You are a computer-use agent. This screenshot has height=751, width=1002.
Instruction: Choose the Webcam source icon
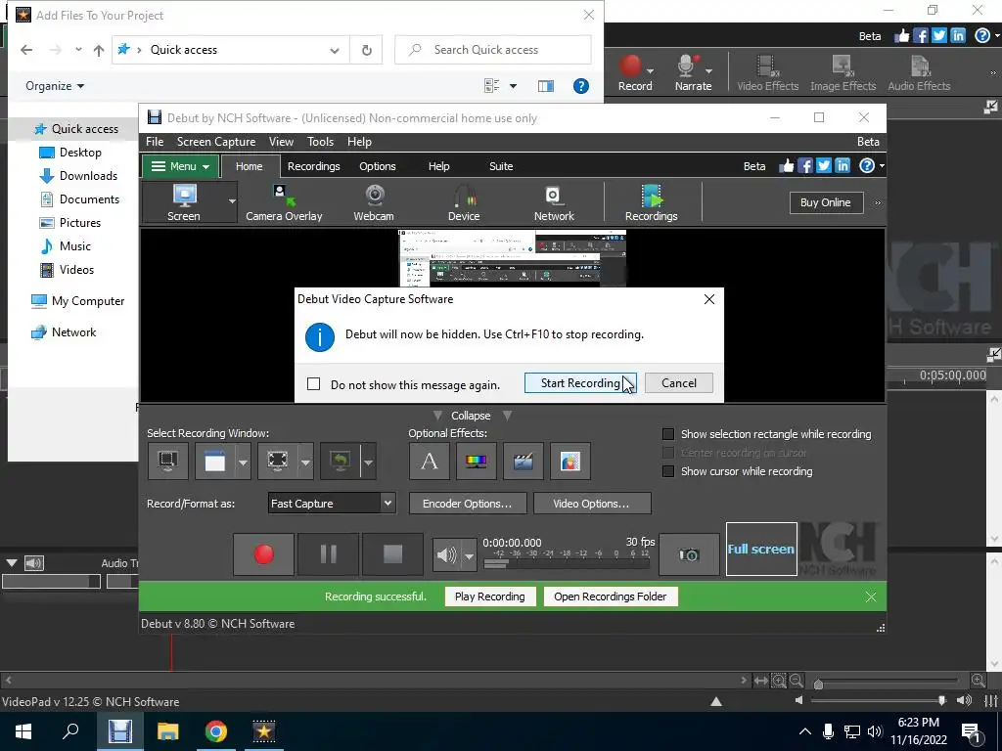click(374, 202)
